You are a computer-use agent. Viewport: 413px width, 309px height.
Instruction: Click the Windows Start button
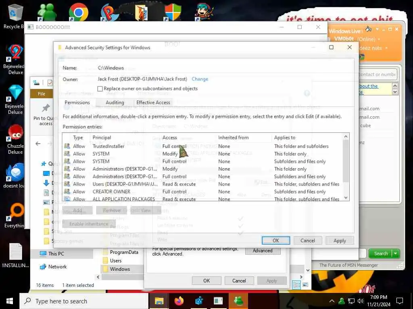pyautogui.click(x=10, y=301)
